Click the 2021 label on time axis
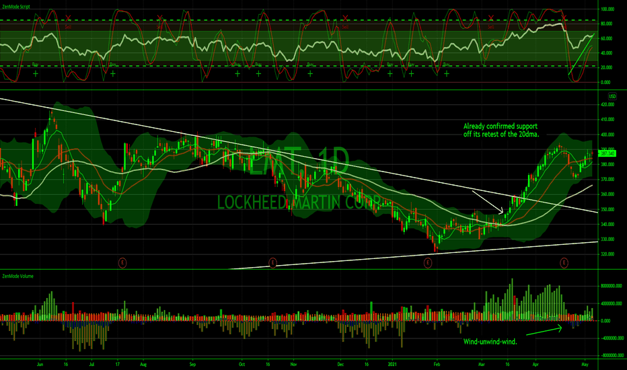Screen dimensions: 627x370 (x=392, y=365)
